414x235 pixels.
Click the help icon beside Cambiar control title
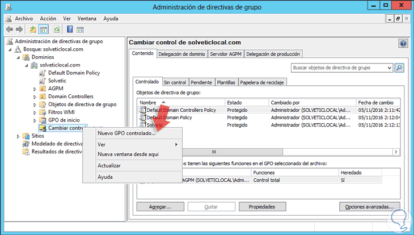click(403, 43)
